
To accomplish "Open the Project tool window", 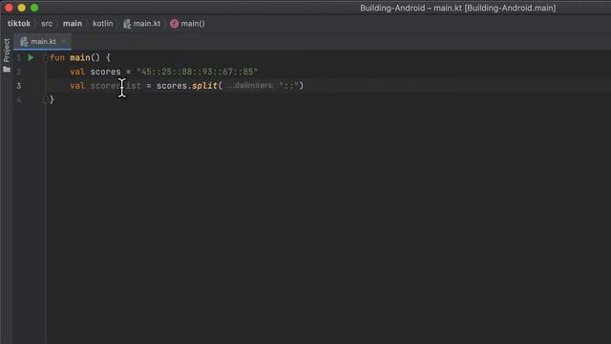I will (7, 50).
